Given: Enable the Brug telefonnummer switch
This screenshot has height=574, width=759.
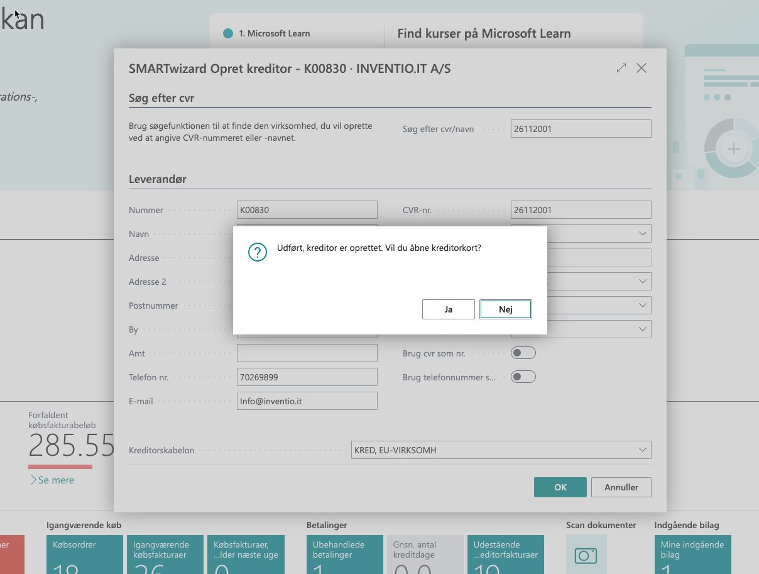Looking at the screenshot, I should [x=523, y=377].
